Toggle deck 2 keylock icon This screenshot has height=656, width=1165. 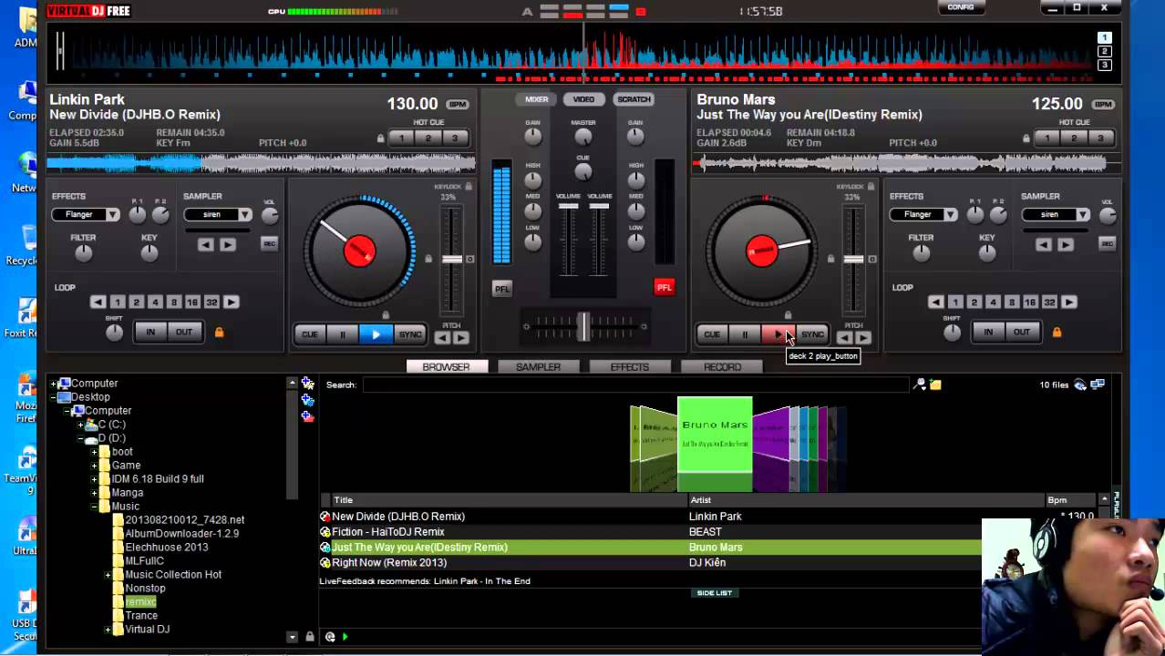[x=871, y=187]
